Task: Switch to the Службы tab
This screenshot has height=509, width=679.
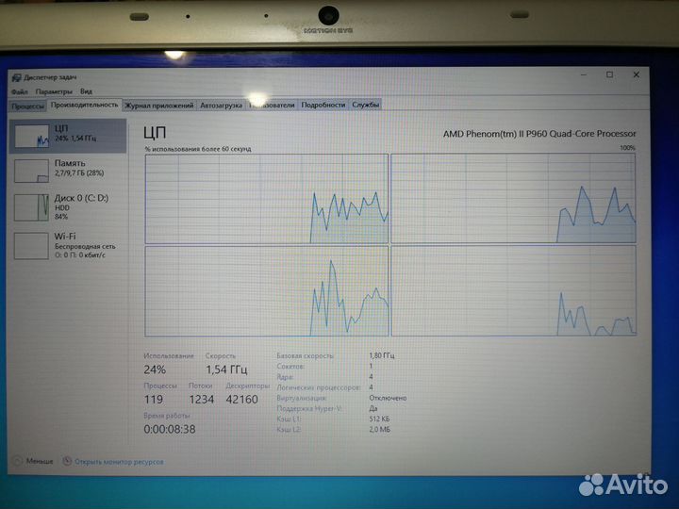Action: [366, 105]
